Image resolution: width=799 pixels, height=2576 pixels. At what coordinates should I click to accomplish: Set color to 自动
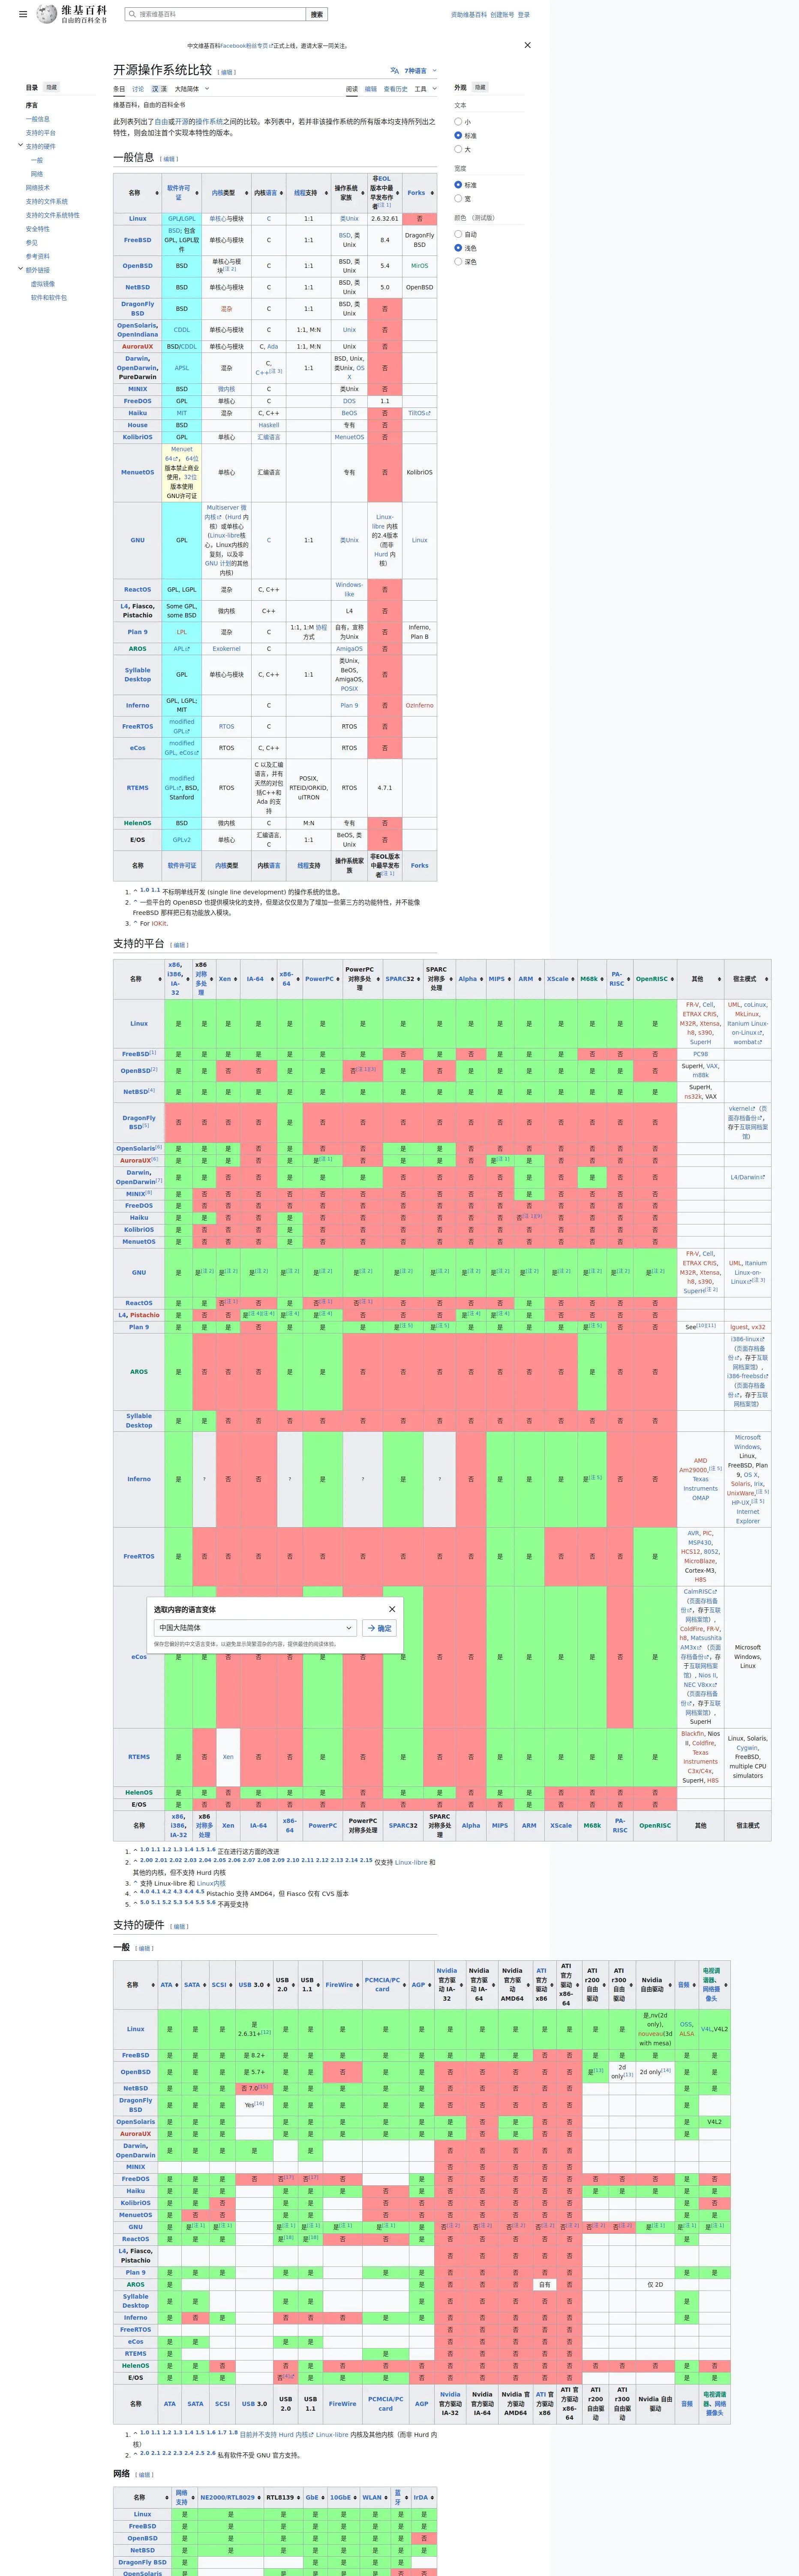(x=457, y=234)
